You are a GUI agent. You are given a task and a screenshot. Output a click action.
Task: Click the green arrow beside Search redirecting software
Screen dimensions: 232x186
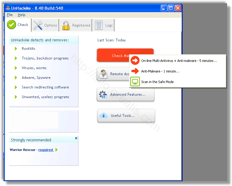tap(16, 87)
